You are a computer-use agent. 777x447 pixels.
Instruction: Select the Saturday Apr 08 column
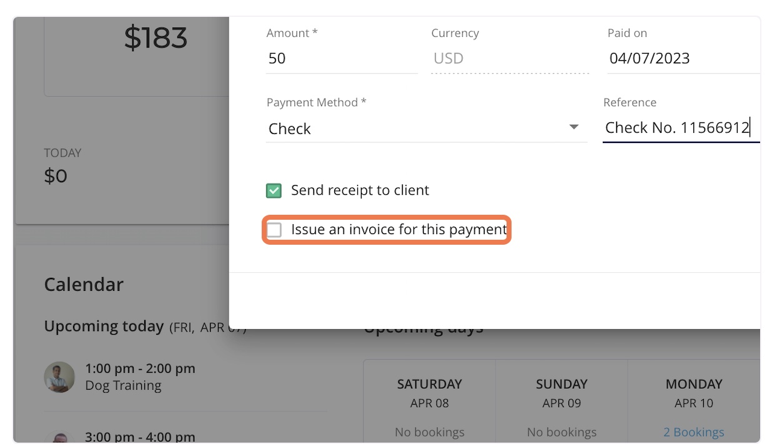tap(430, 401)
